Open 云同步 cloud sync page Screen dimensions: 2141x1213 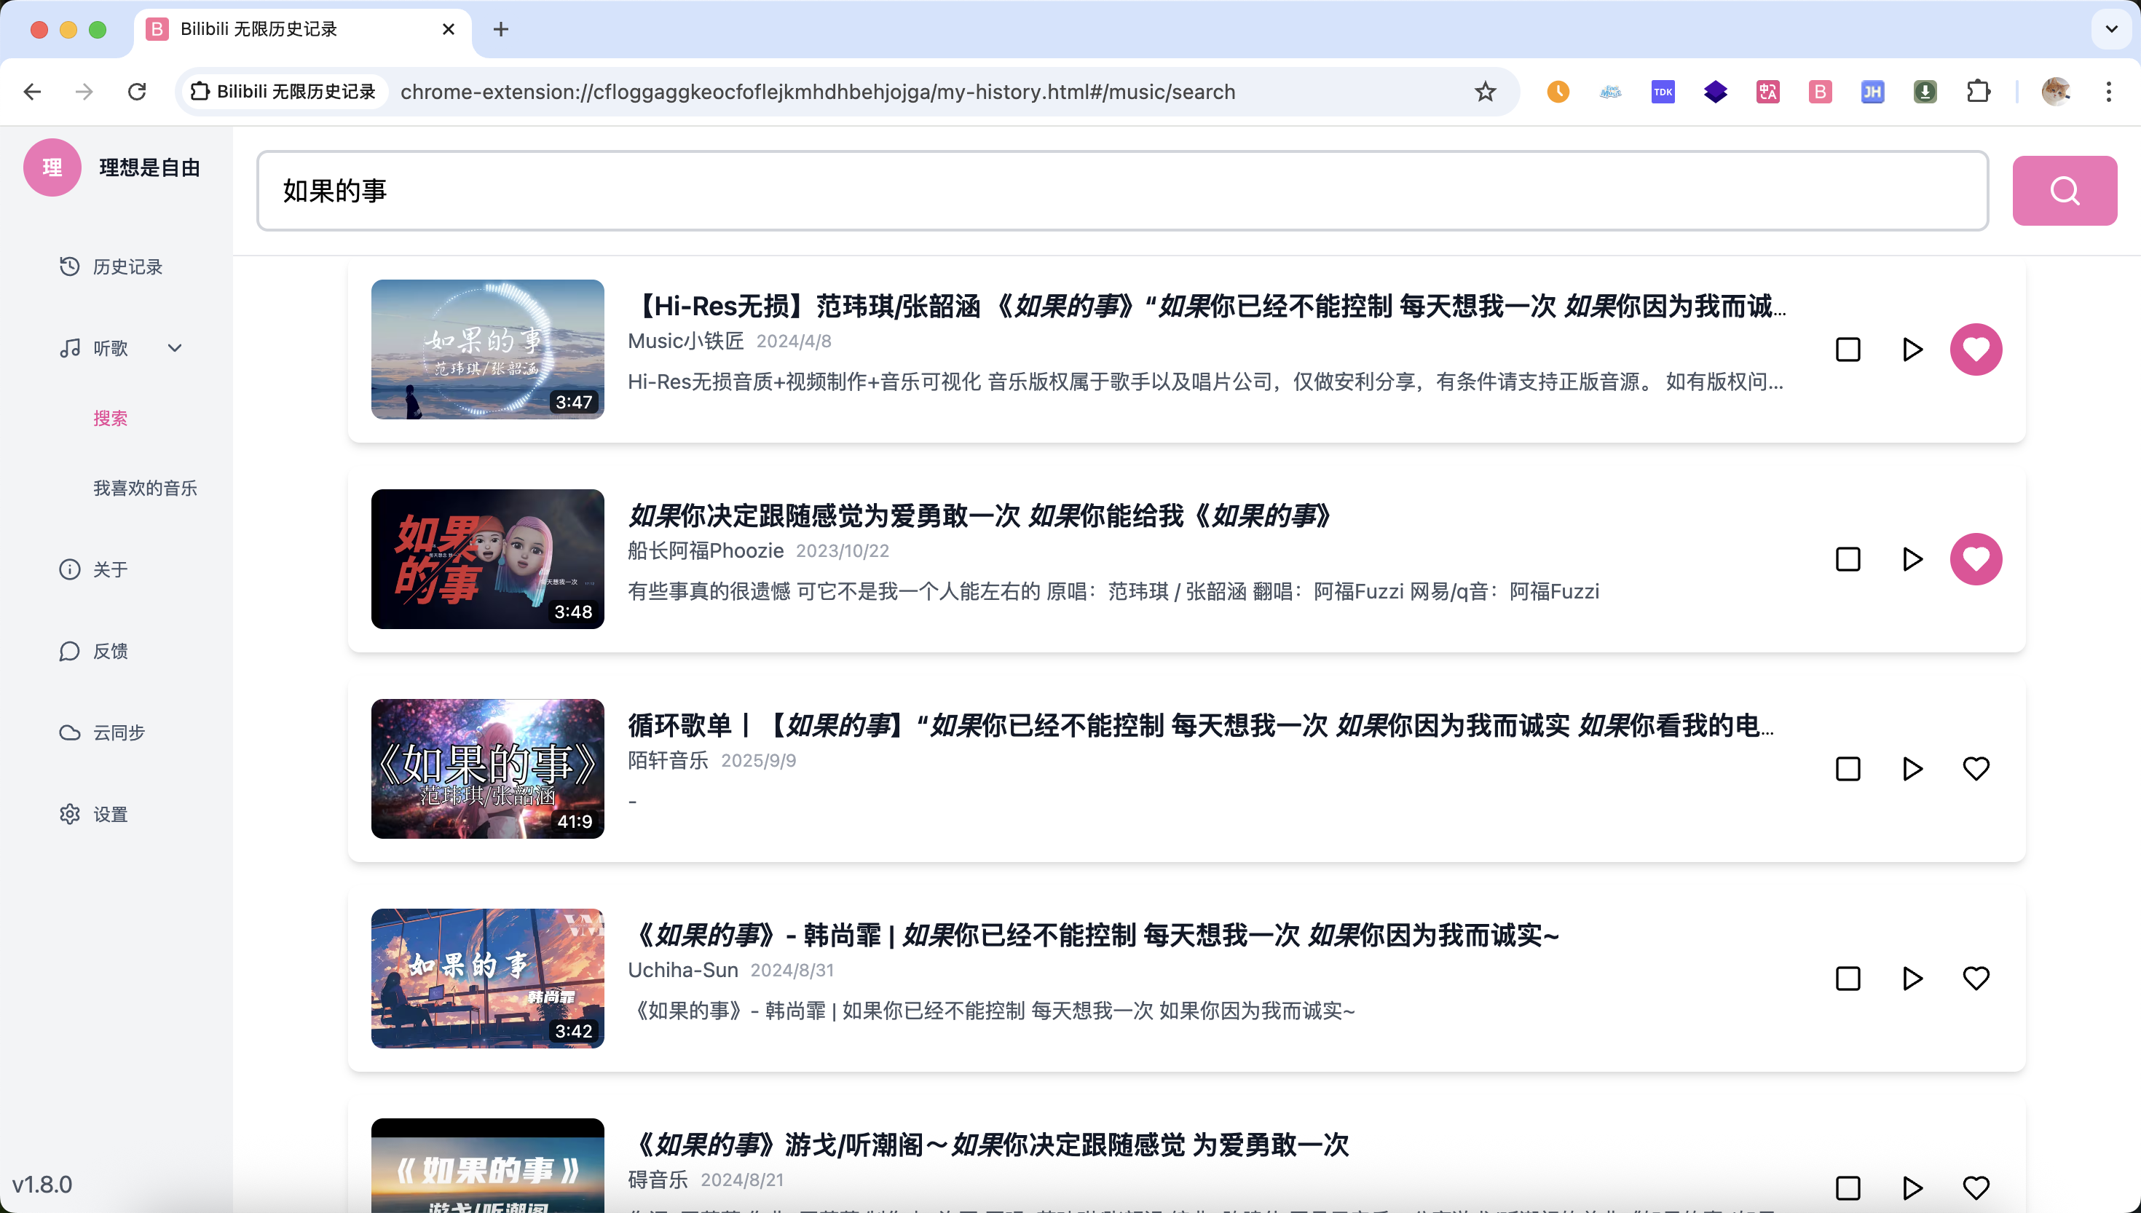tap(118, 733)
